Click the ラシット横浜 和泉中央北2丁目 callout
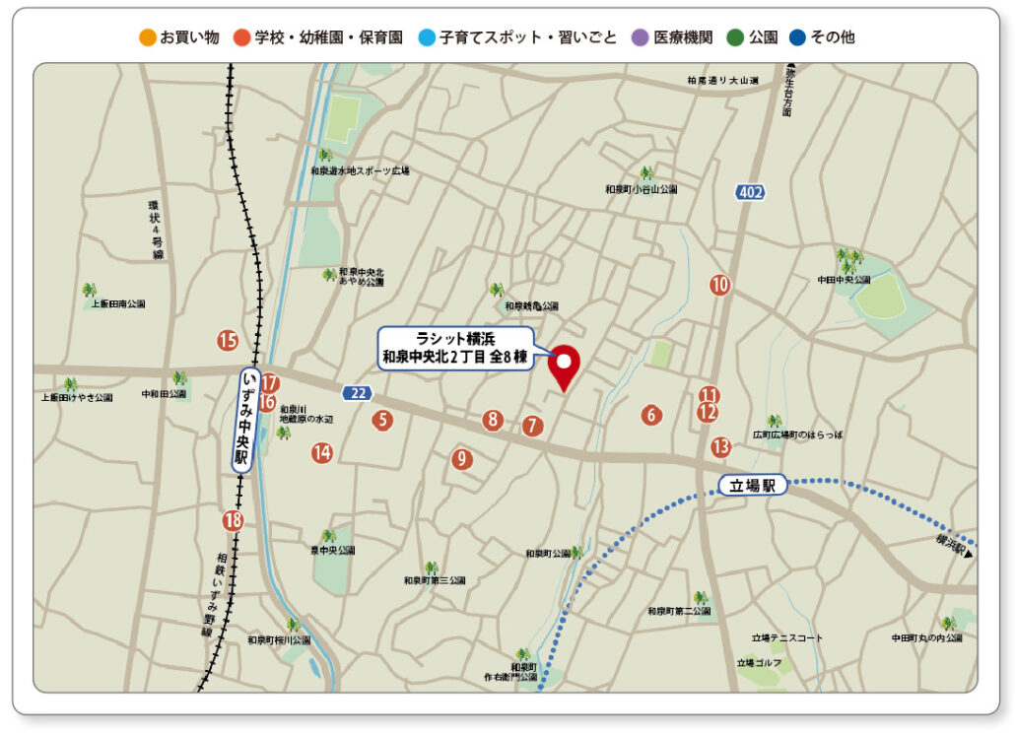This screenshot has width=1015, height=735. tap(455, 348)
